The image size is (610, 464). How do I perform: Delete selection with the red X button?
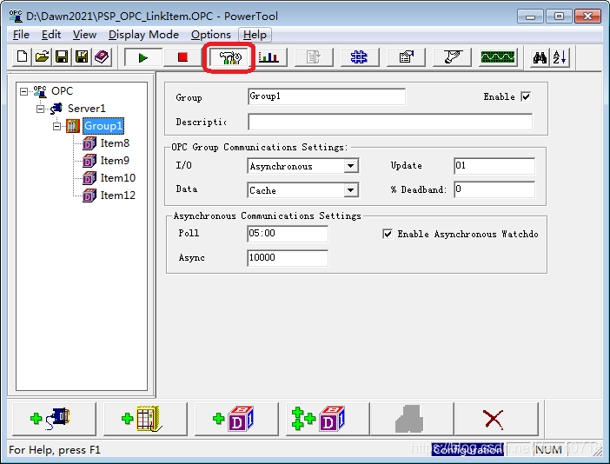tap(496, 419)
